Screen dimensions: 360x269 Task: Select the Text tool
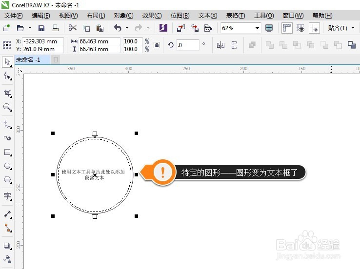7,196
